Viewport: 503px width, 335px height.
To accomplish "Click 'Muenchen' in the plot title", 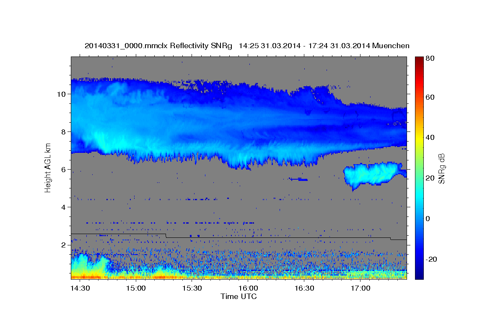I will click(x=391, y=46).
